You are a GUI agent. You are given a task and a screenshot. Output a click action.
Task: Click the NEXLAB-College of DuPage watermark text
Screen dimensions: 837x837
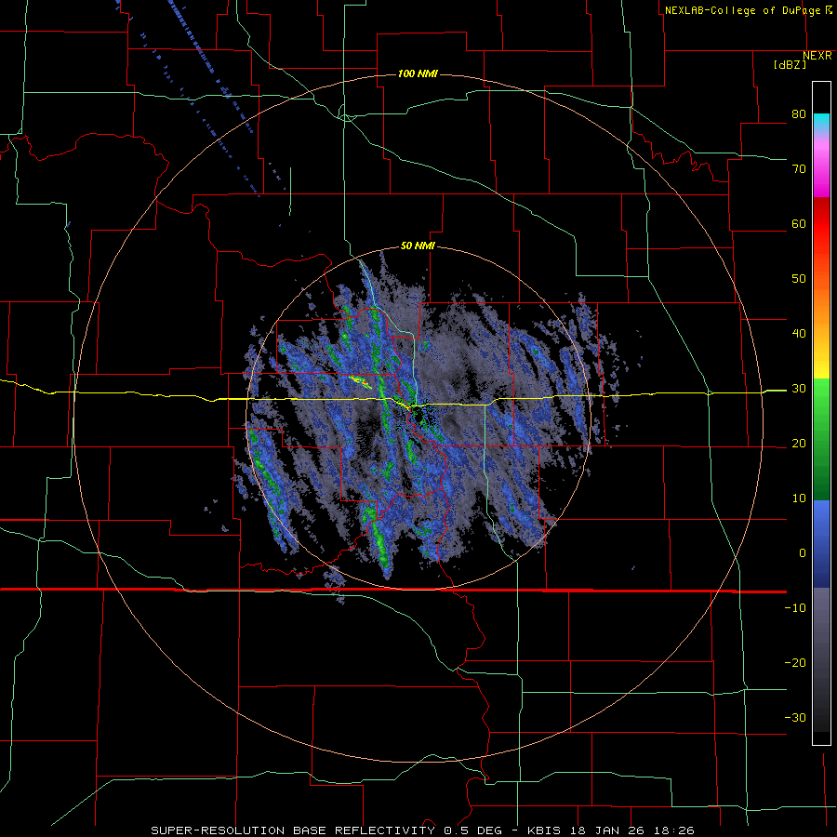pyautogui.click(x=742, y=10)
